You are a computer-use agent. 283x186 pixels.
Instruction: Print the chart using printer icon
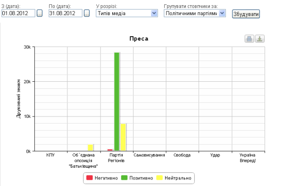pos(249,39)
